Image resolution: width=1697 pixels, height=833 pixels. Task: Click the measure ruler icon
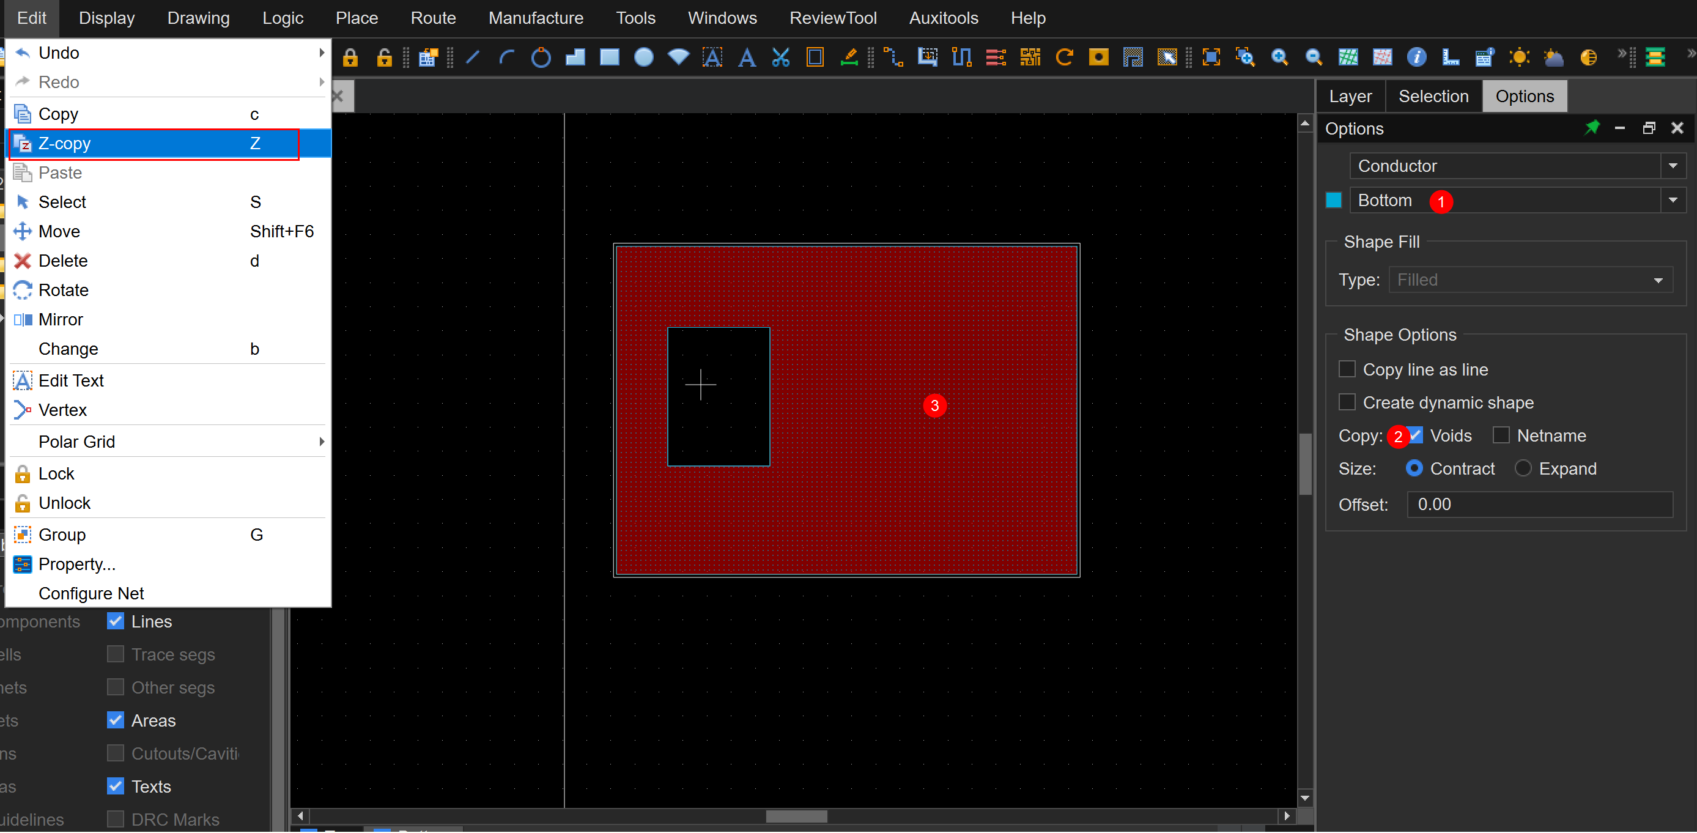pos(1450,57)
